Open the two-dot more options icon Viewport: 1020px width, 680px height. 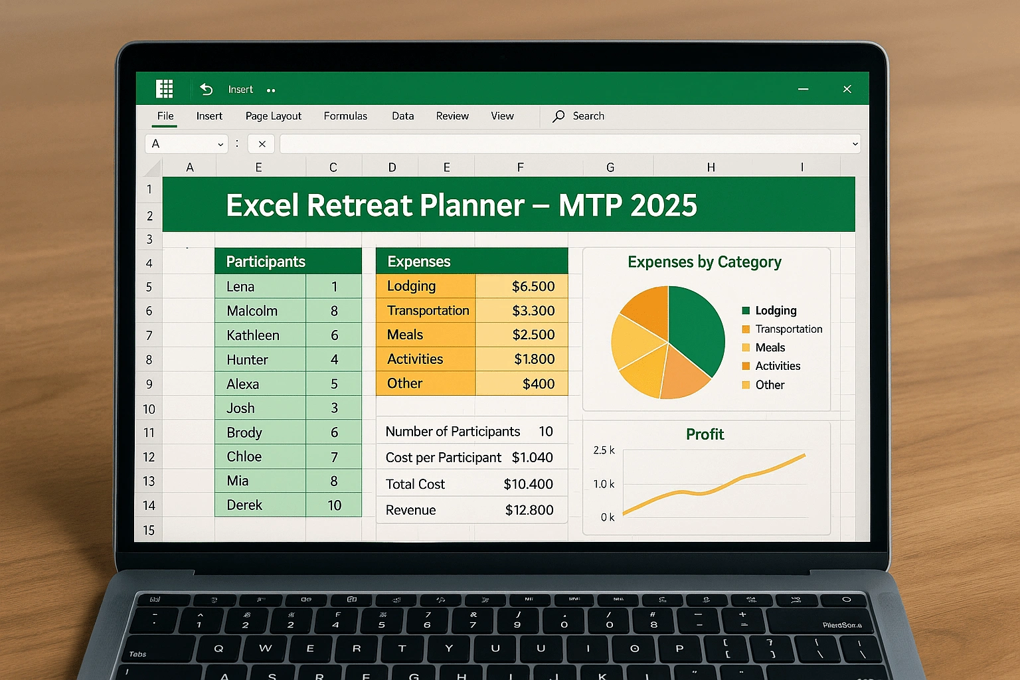271,90
